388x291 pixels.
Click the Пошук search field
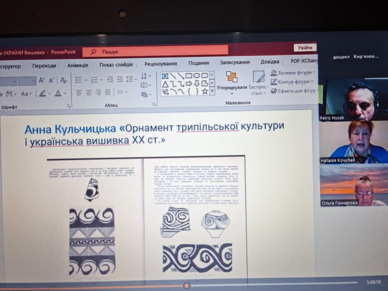click(x=159, y=51)
